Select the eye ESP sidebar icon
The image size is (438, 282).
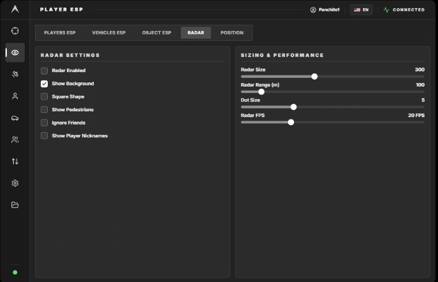(x=15, y=52)
